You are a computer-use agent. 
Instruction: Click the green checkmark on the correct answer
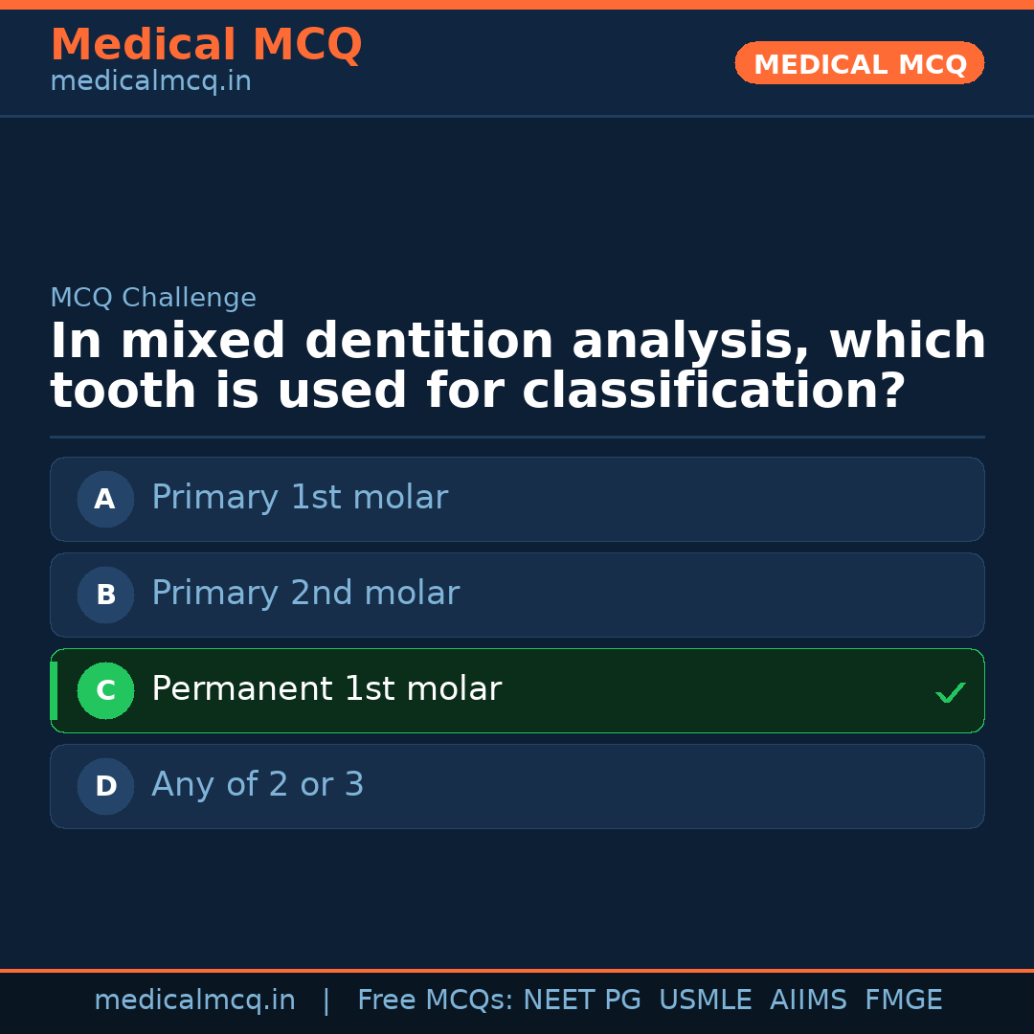950,691
